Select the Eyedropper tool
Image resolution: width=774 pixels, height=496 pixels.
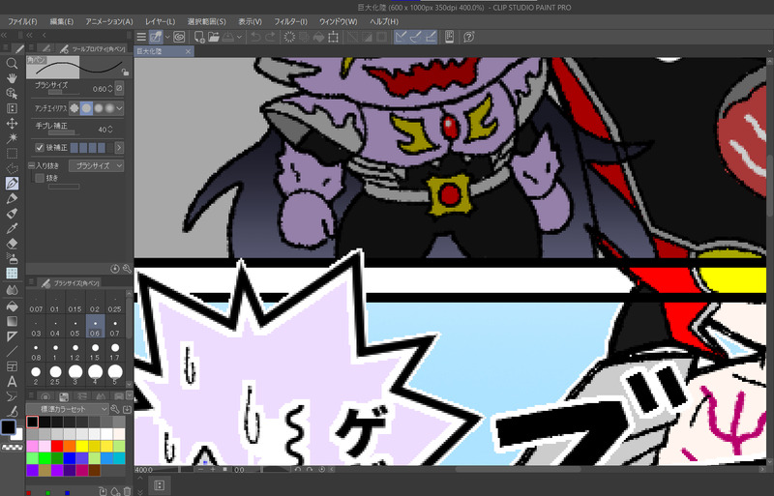click(12, 228)
